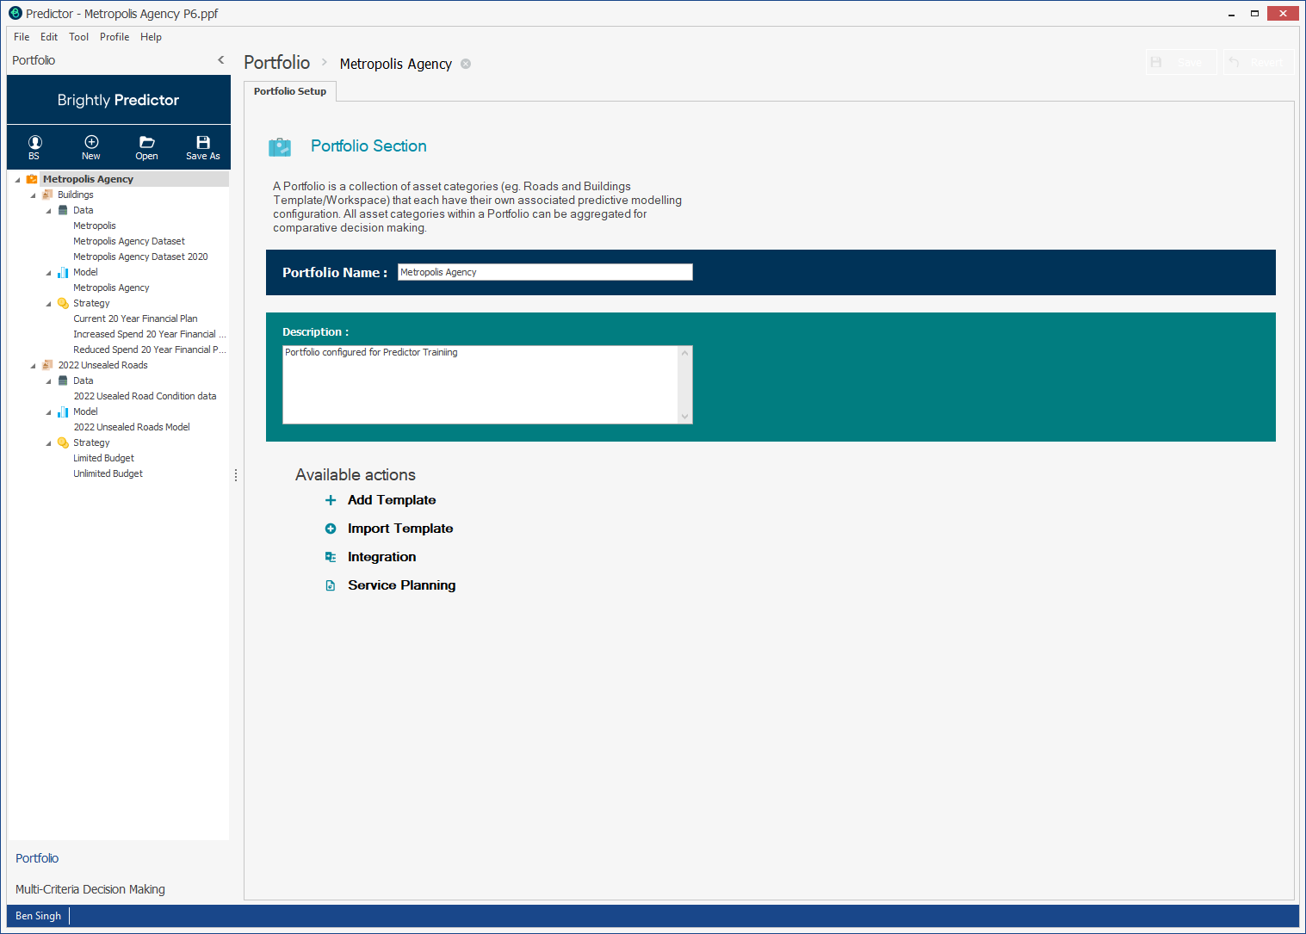Collapse the Buildings tree node
This screenshot has height=934, width=1306.
point(33,195)
